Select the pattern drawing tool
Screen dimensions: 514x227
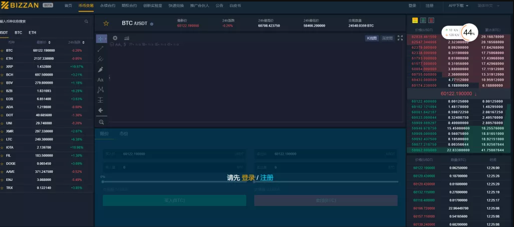coord(100,90)
